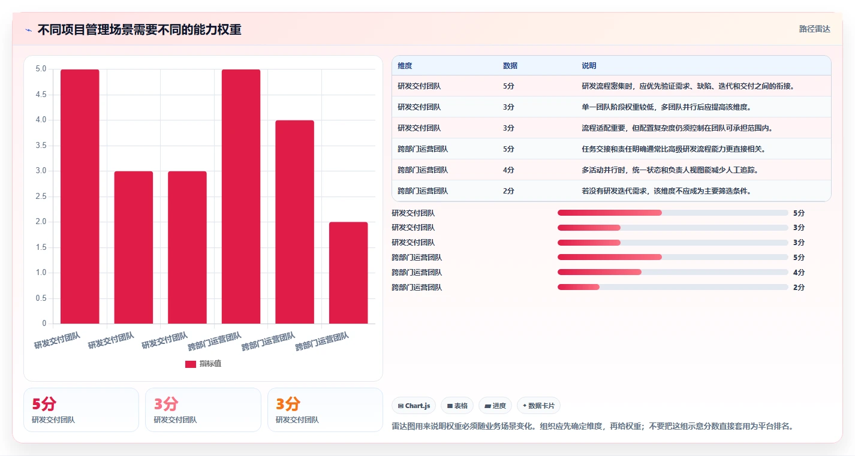Image resolution: width=855 pixels, height=456 pixels.
Task: Select the table row about 任务交接和责任明确
Action: [612, 149]
